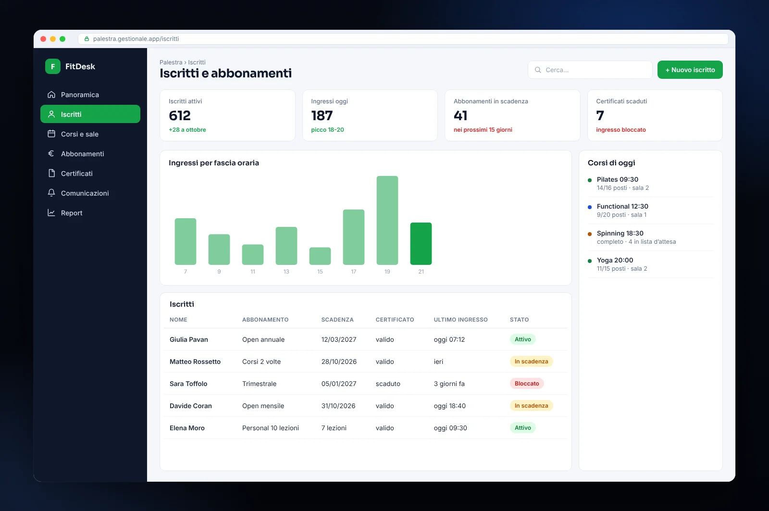The height and width of the screenshot is (511, 769).
Task: Click the Bloccato status badge
Action: pos(527,384)
